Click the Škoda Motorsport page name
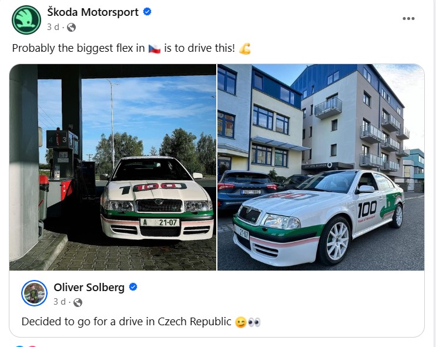436x347 pixels. click(x=93, y=12)
